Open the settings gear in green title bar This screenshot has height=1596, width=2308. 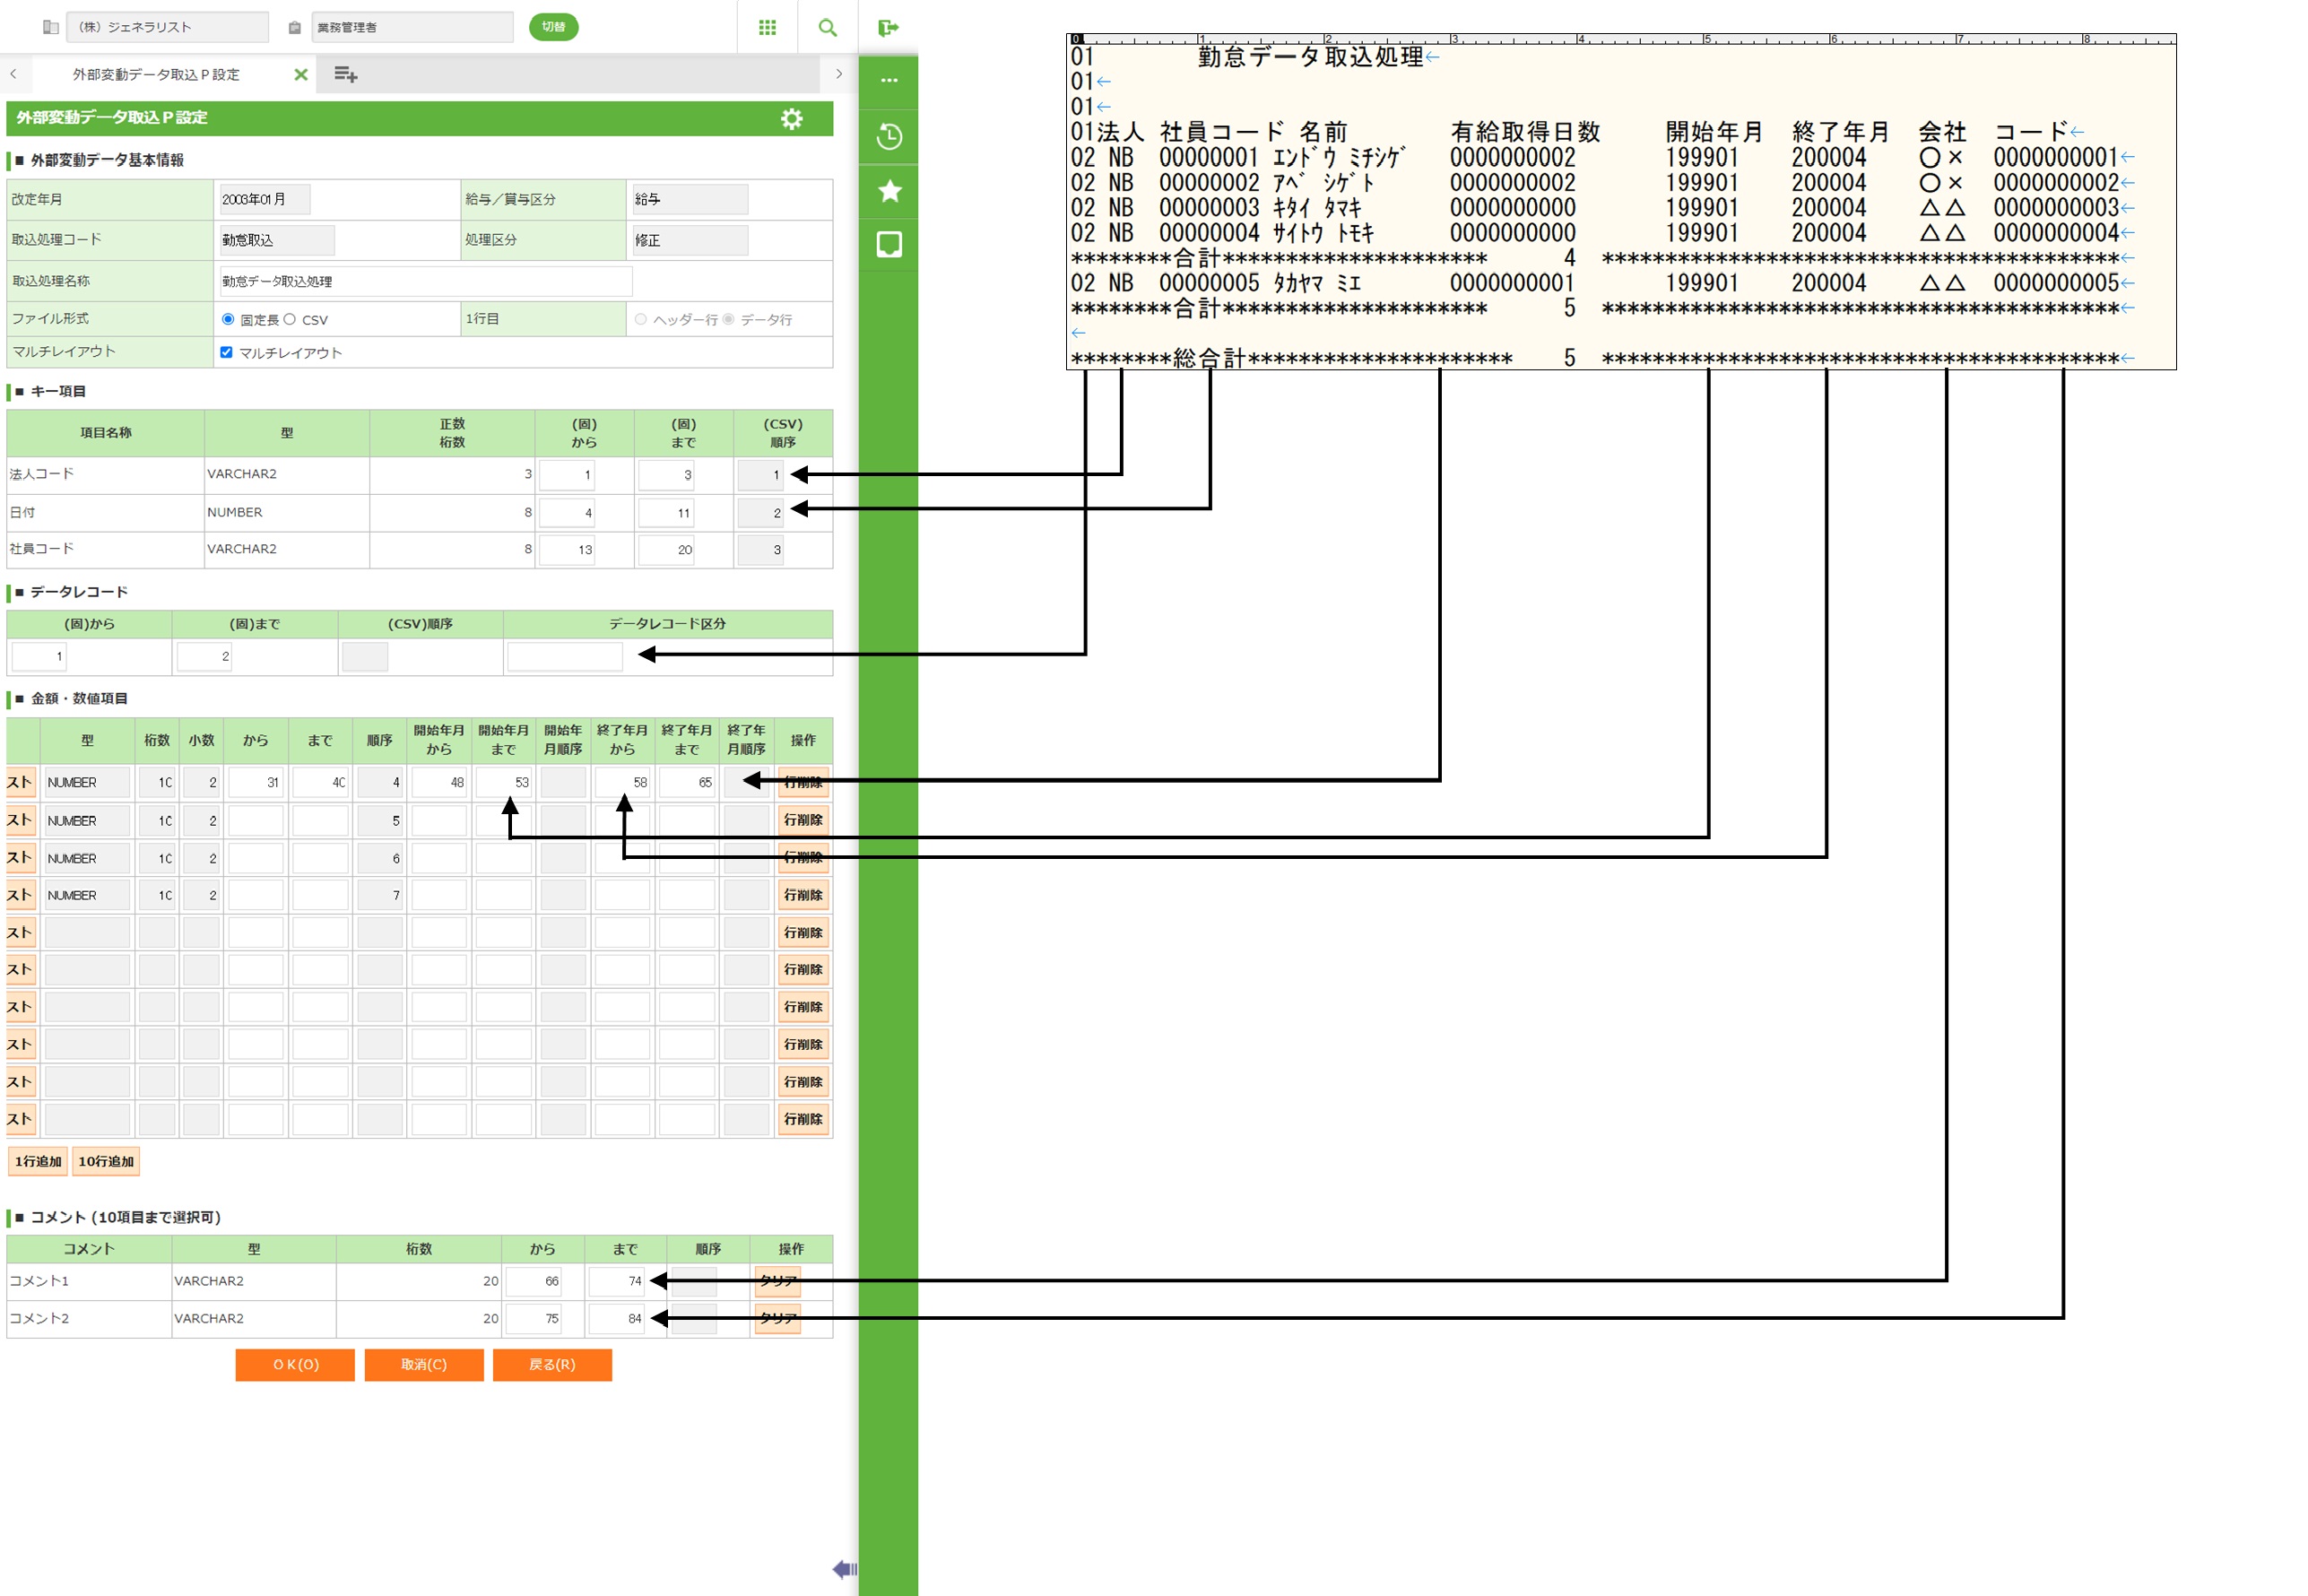[x=791, y=119]
